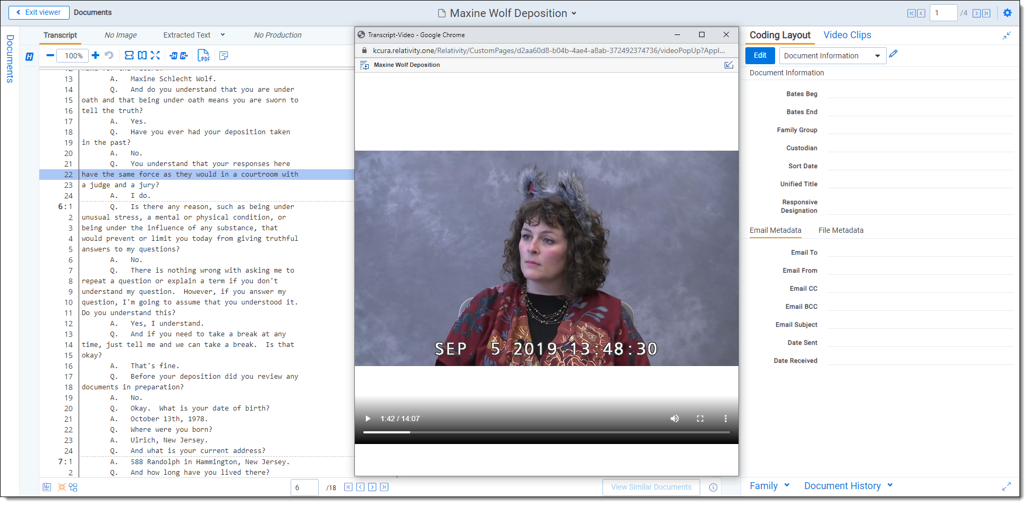Toggle fullscreen on the video player
The width and height of the screenshot is (1028, 505).
(700, 419)
